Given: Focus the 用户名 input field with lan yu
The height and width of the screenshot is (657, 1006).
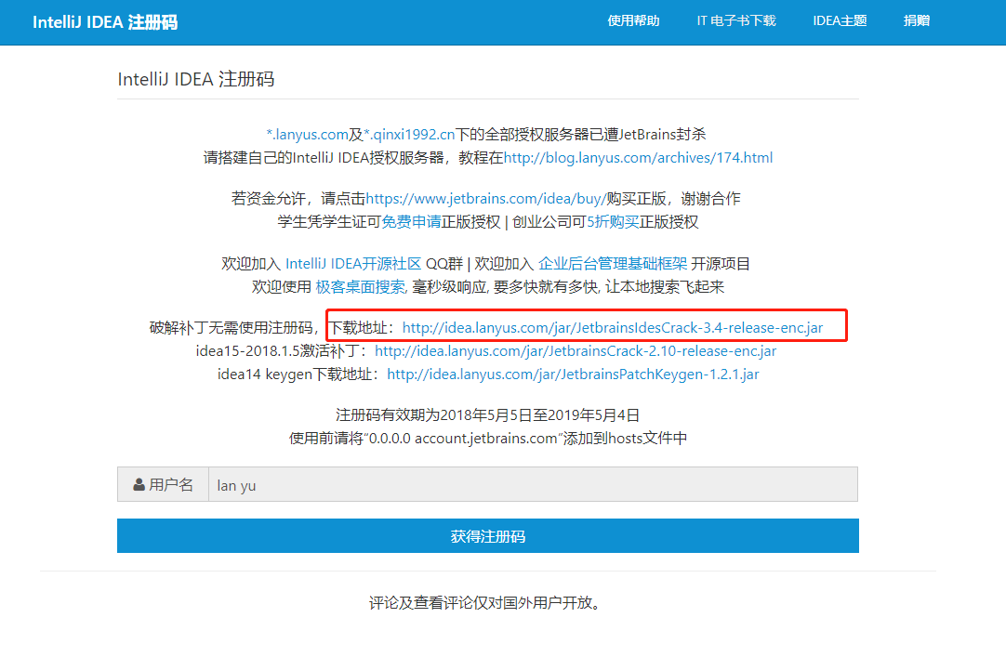Looking at the screenshot, I should [x=533, y=484].
